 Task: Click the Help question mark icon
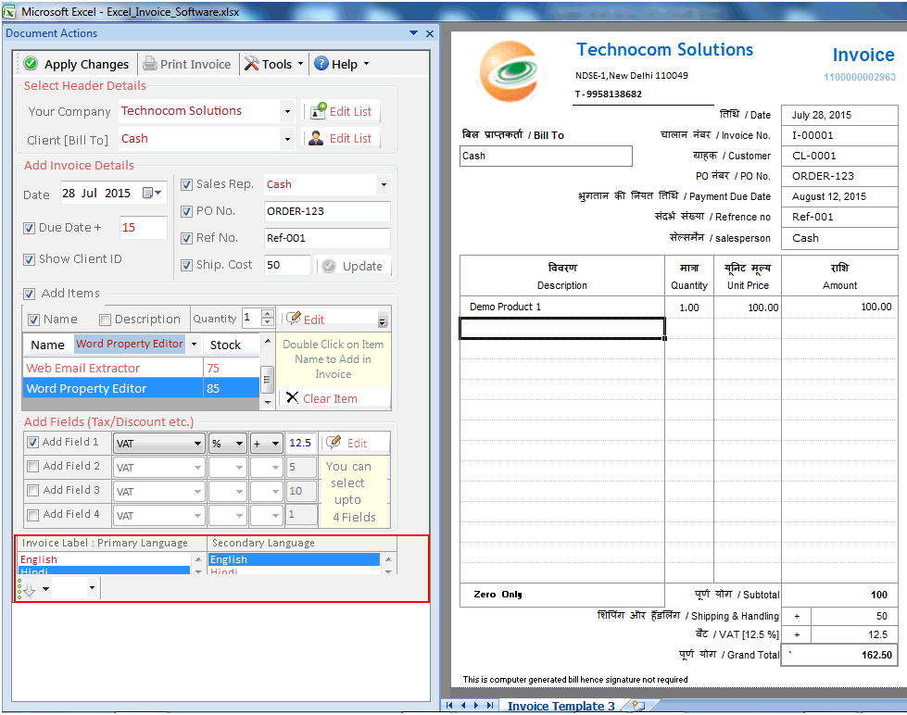tap(323, 64)
